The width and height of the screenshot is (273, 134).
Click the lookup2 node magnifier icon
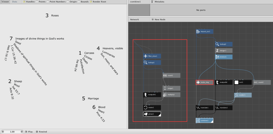[x=217, y=44]
